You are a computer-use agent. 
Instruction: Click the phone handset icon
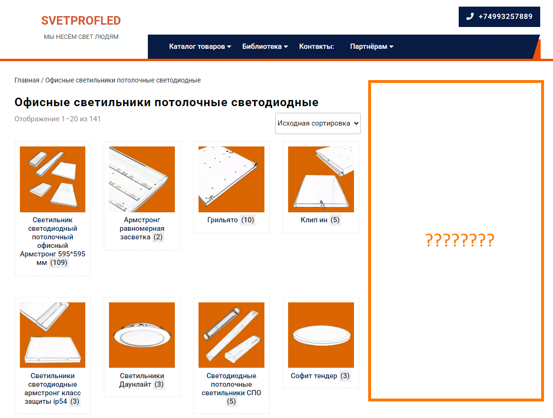point(470,17)
